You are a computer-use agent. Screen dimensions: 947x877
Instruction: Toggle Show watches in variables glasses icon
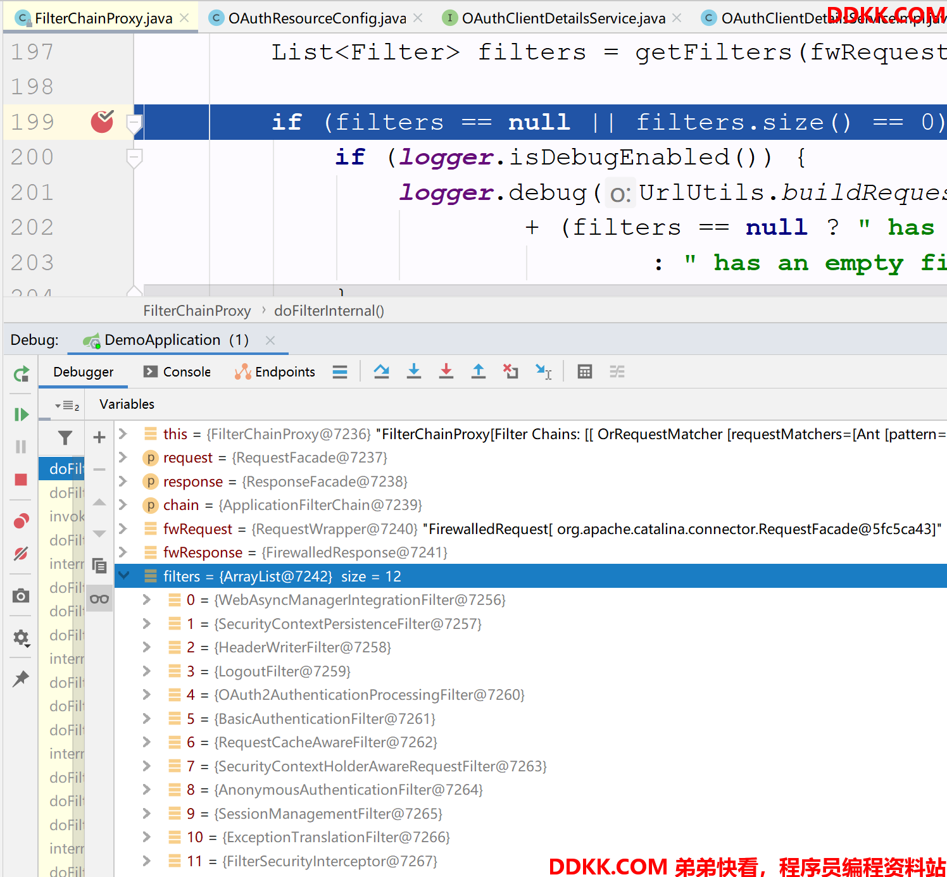99,599
